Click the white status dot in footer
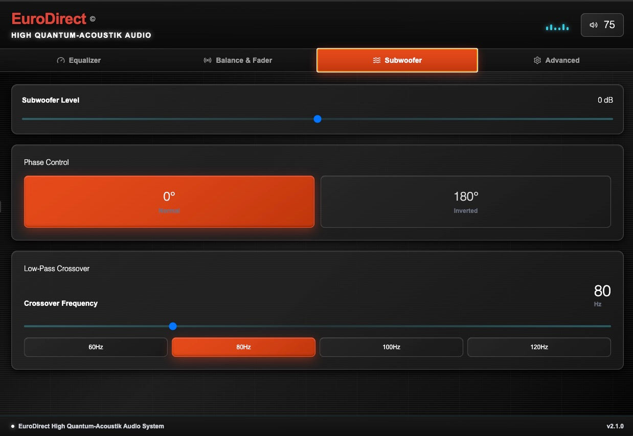 tap(13, 426)
